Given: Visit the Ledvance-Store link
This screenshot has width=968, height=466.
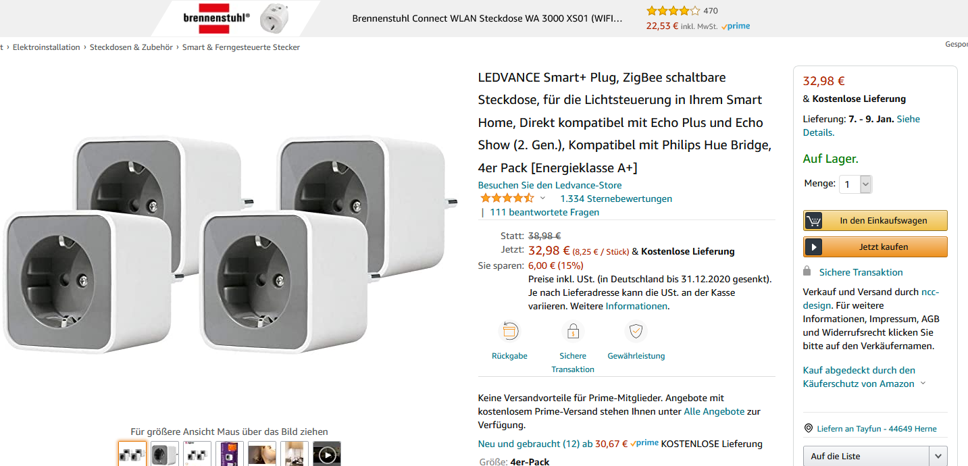Looking at the screenshot, I should tap(550, 185).
